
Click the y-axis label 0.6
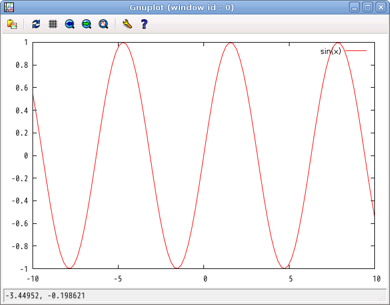[x=22, y=88]
